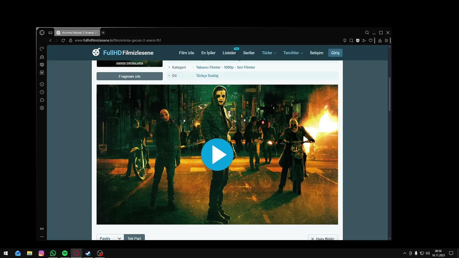Screen dimensions: 459x258
Task: Open Windows notification center
Action: point(451,253)
